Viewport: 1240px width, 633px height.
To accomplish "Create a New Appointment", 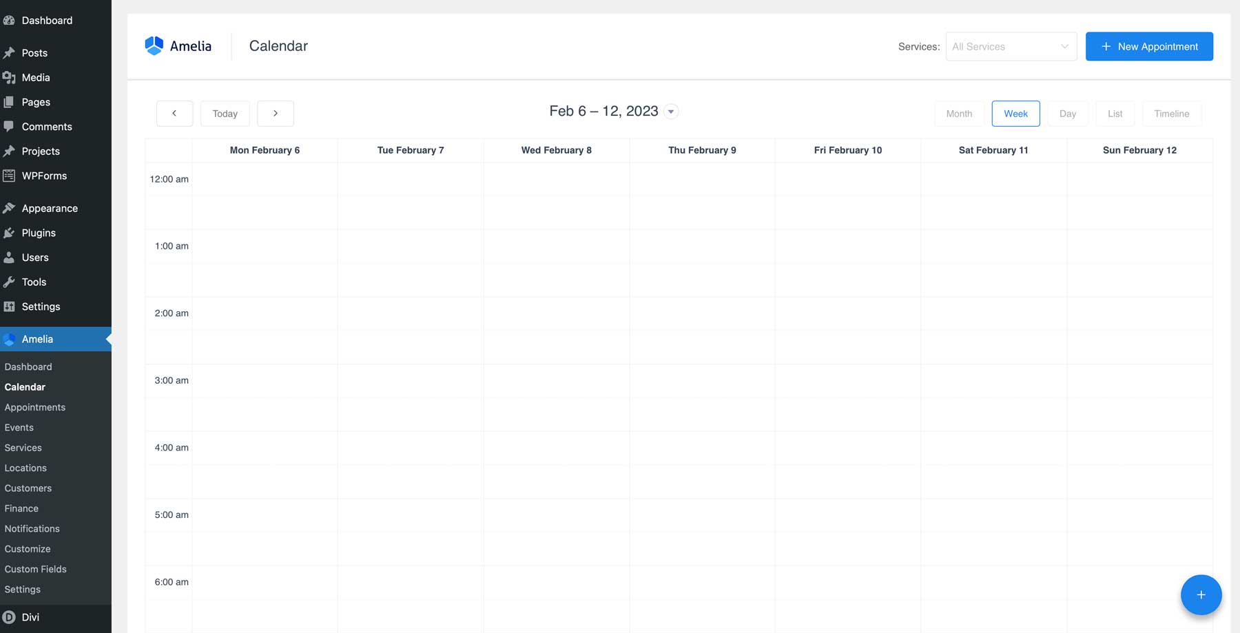I will point(1149,46).
